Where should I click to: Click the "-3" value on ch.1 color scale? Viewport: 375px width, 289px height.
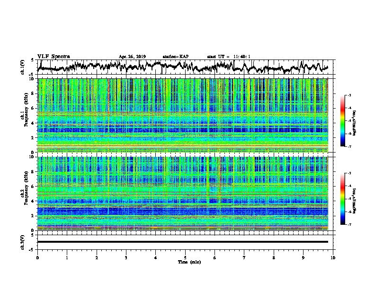(x=349, y=95)
